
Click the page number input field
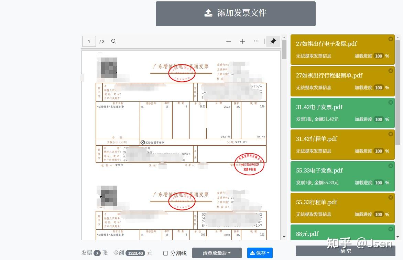tap(89, 41)
